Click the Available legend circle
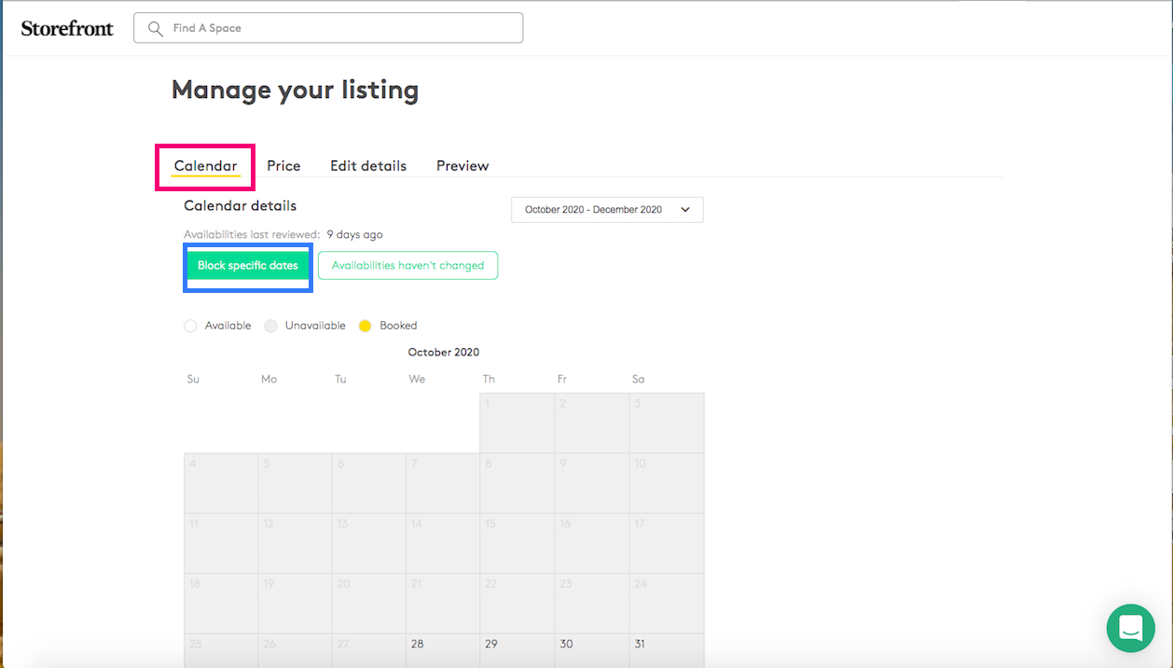1173x668 pixels. tap(190, 326)
